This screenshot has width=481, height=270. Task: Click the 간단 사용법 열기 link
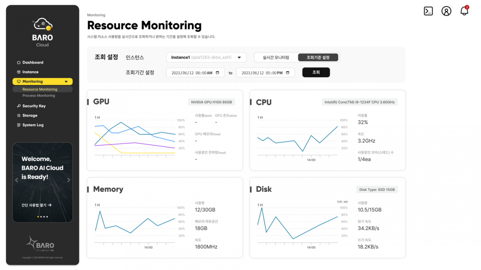tap(36, 205)
